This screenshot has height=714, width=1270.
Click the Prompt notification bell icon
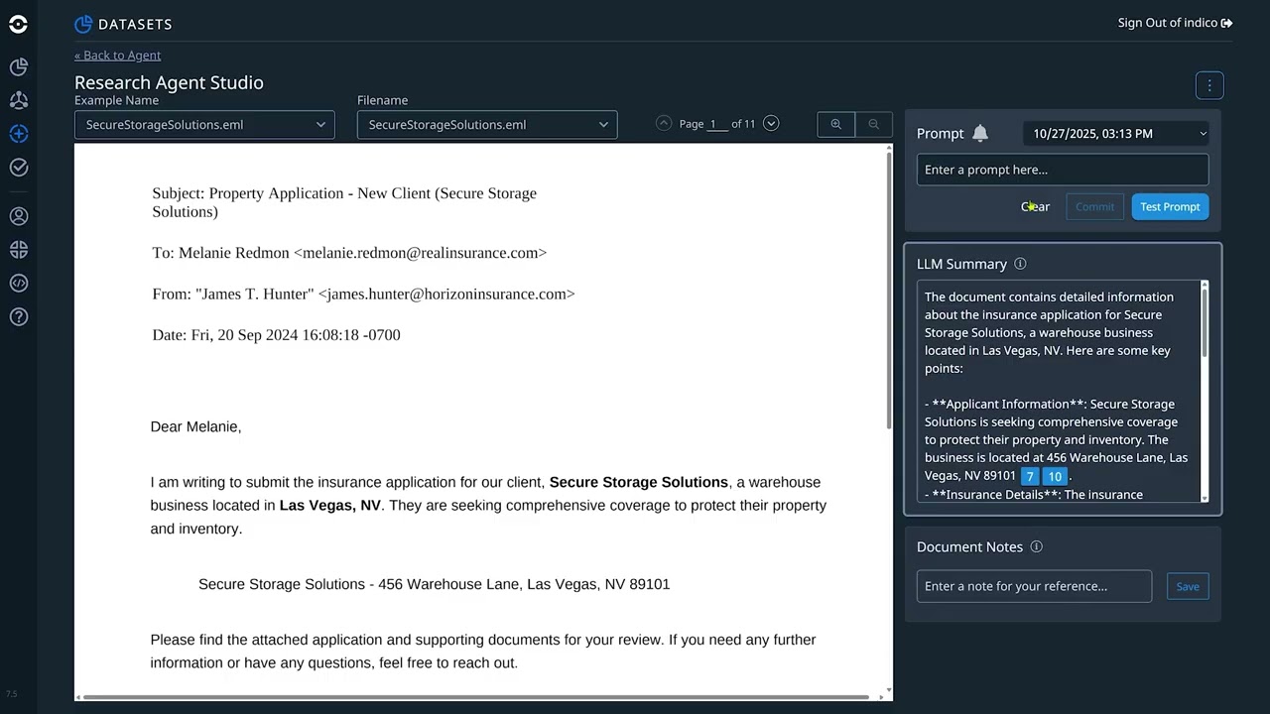point(980,133)
